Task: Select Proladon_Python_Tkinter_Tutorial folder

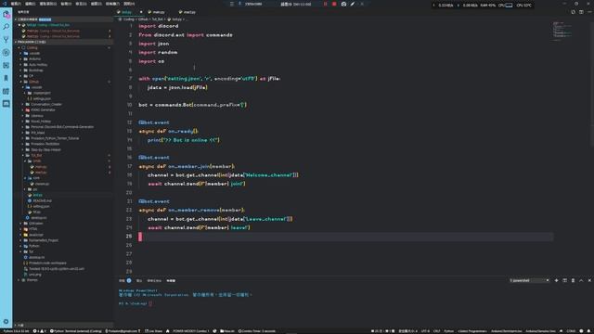Action: (55, 138)
